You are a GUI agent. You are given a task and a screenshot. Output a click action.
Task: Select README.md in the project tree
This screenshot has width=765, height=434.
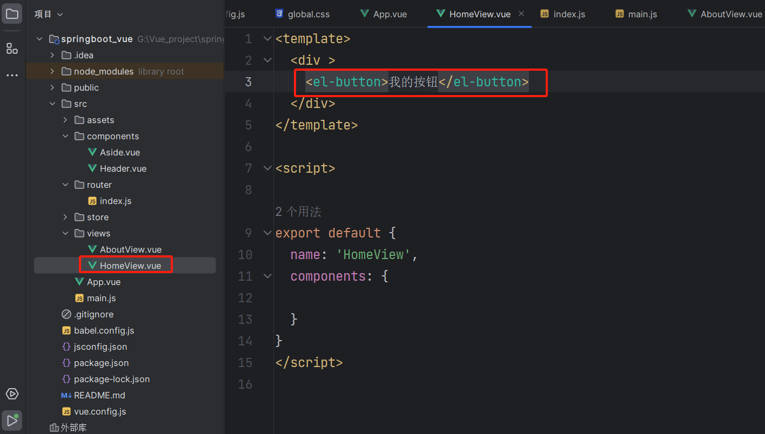click(99, 395)
